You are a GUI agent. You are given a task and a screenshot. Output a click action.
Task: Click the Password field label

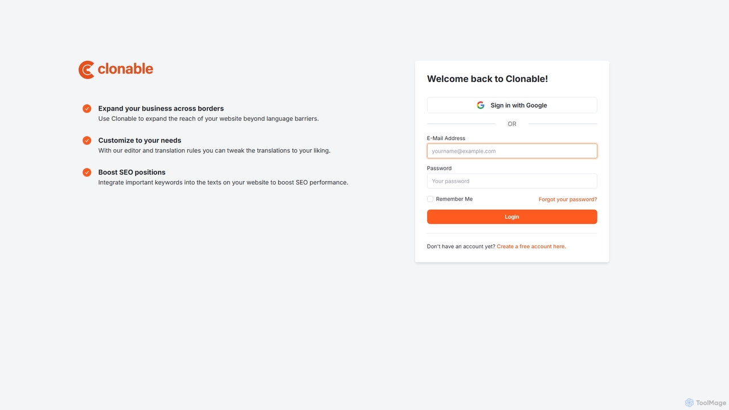(x=439, y=169)
